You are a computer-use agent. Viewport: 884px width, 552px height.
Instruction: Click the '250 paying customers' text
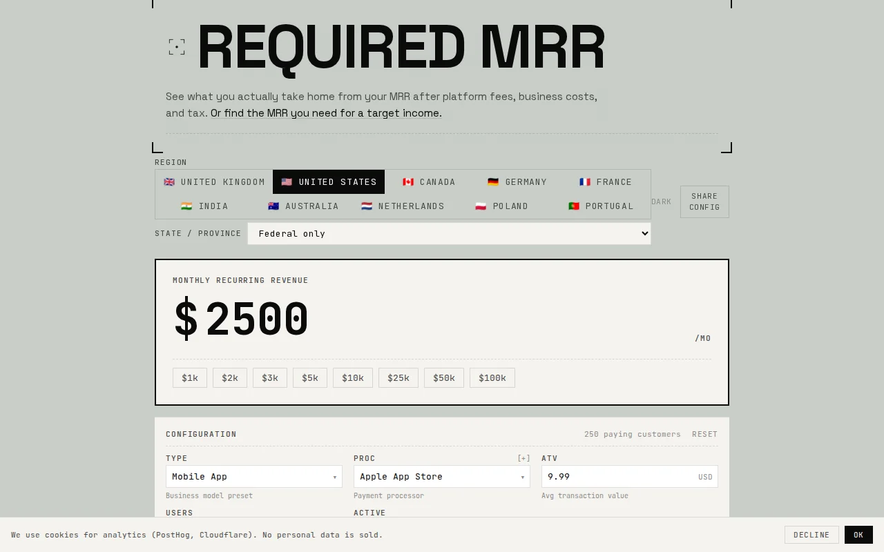[x=633, y=434]
